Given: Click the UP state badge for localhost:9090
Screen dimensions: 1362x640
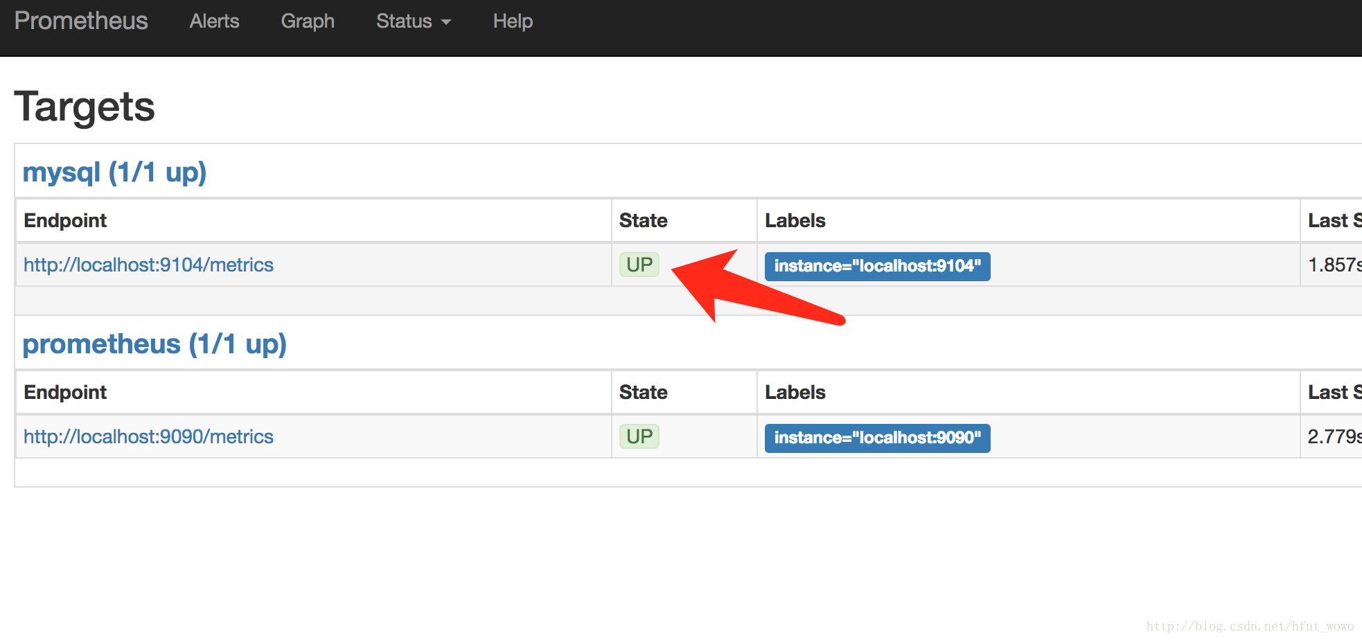Looking at the screenshot, I should pyautogui.click(x=639, y=436).
